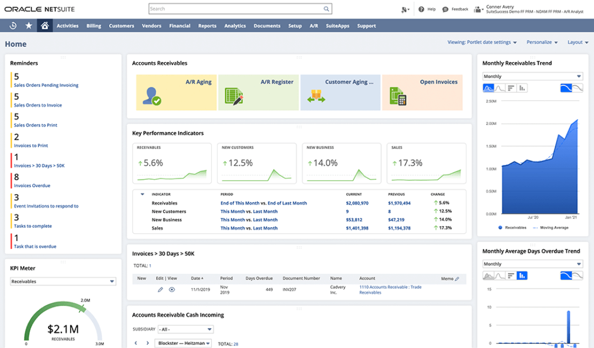
Task: Click the Open Invoices calculator tile
Action: coord(422,92)
